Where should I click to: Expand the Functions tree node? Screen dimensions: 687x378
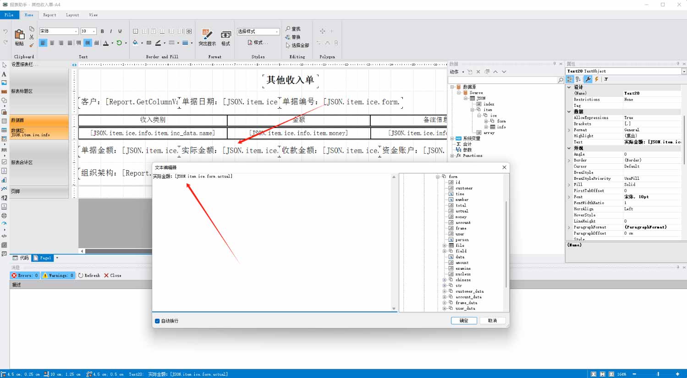tap(452, 156)
